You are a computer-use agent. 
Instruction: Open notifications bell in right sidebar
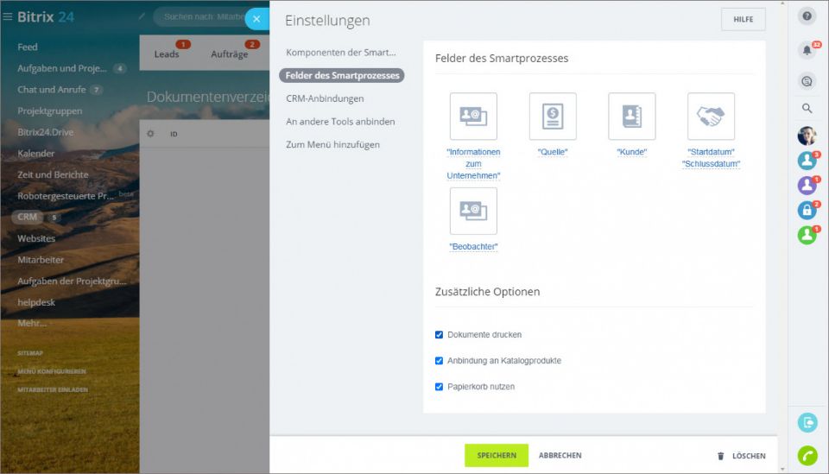(807, 50)
